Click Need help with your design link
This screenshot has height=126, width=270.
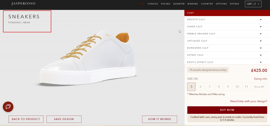249,101
